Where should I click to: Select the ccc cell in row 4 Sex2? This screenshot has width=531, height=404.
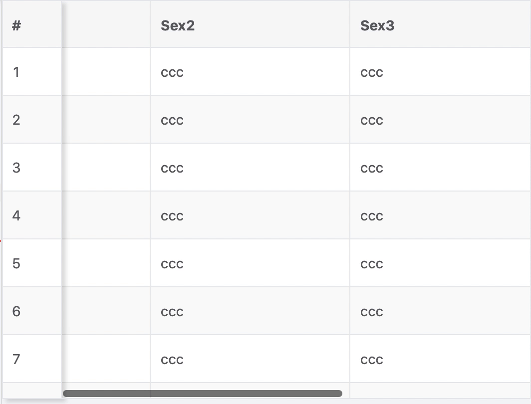(x=172, y=215)
